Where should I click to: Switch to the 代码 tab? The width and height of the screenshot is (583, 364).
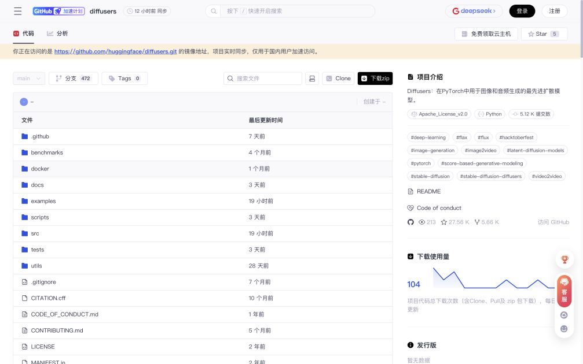point(24,34)
